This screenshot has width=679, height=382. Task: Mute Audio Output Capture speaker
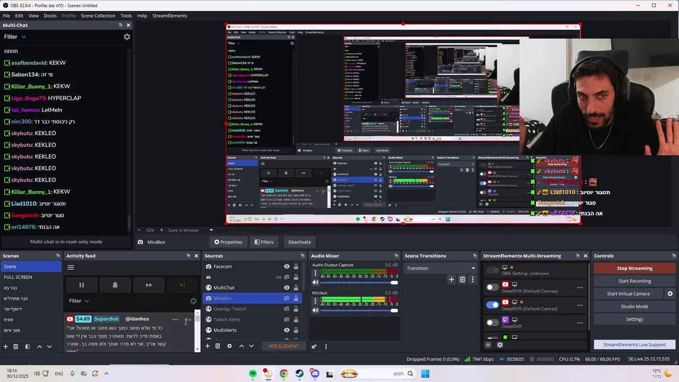click(x=316, y=282)
